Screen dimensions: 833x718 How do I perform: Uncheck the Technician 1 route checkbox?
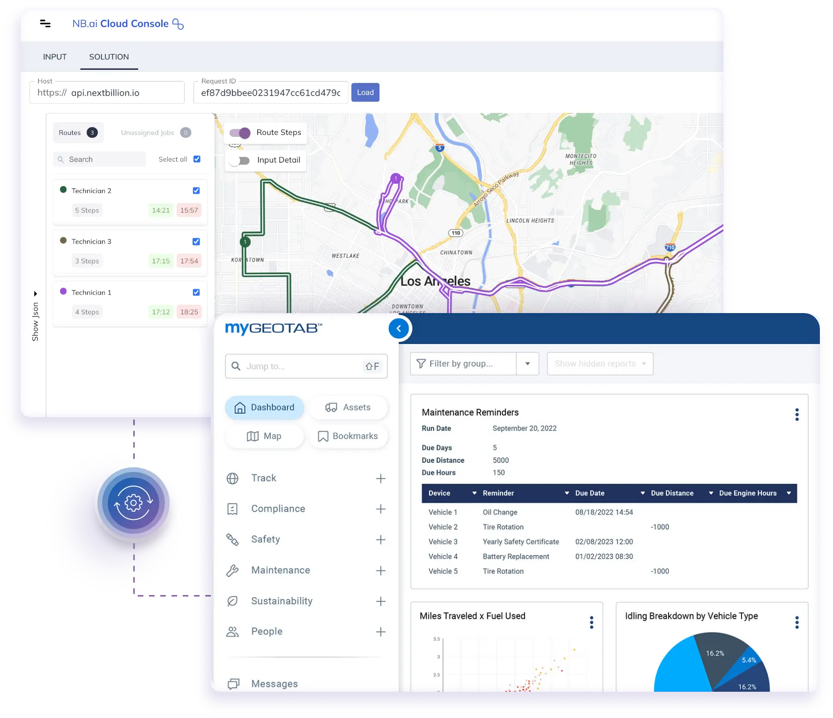point(196,292)
